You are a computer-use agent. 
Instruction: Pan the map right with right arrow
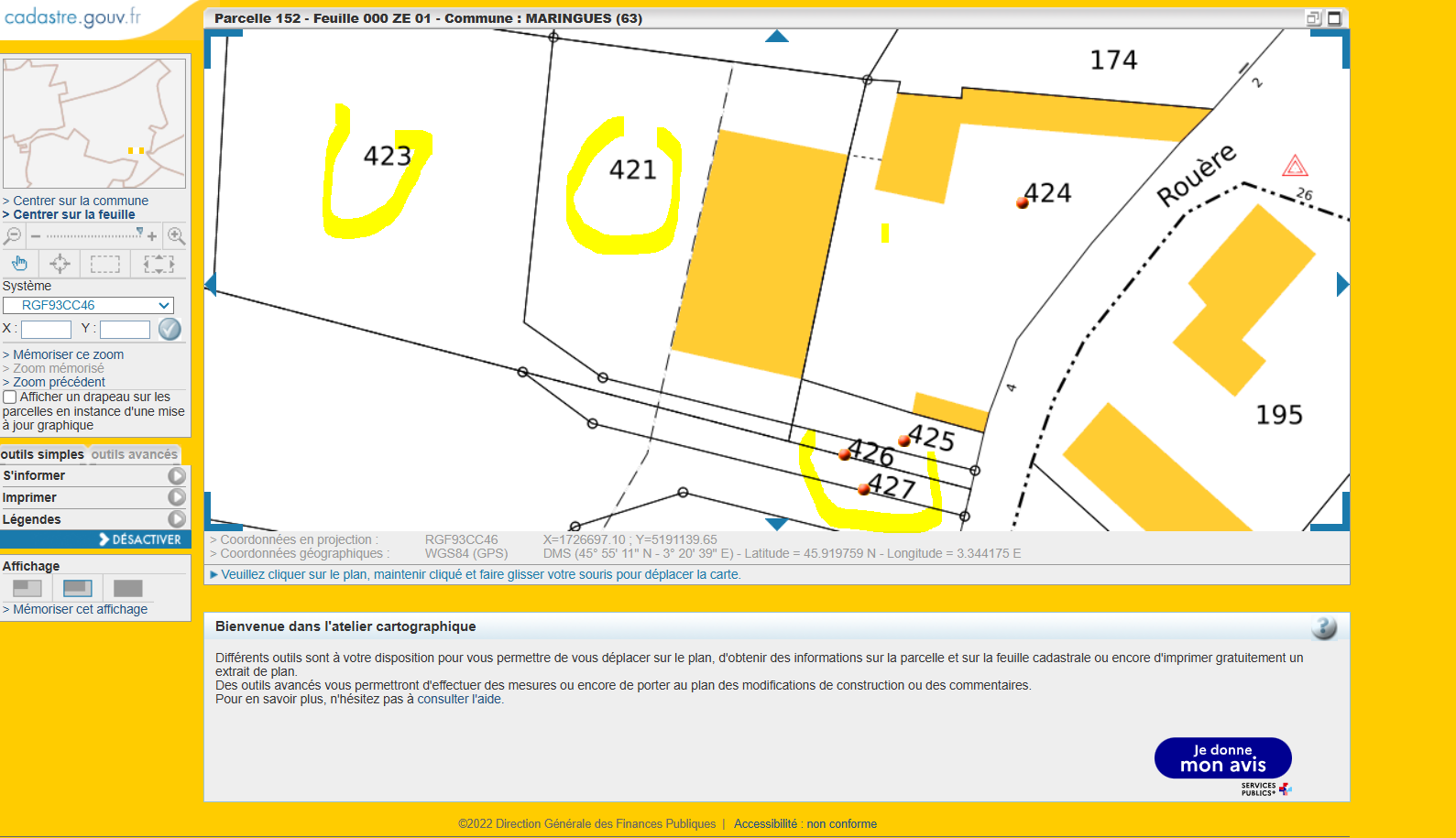pyautogui.click(x=1341, y=285)
